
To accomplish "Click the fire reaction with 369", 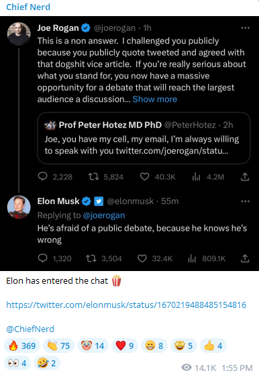I will click(x=22, y=345).
